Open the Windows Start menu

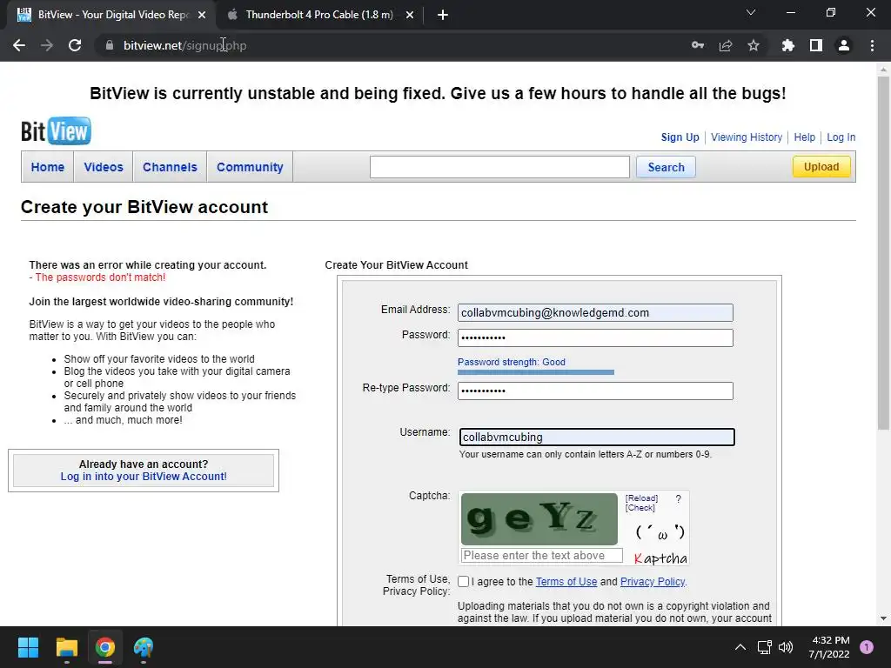28,647
